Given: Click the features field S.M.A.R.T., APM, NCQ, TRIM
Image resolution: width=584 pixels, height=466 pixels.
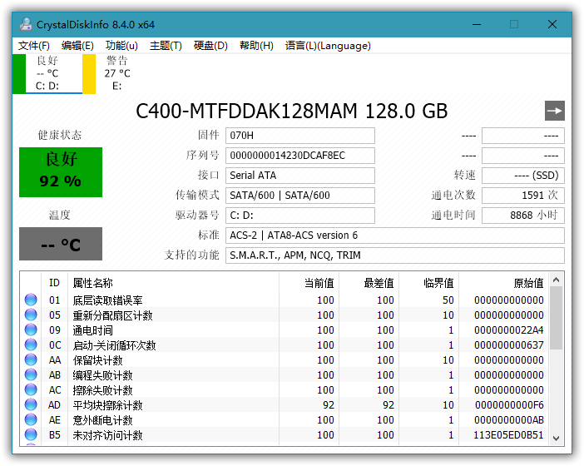Looking at the screenshot, I should click(395, 255).
